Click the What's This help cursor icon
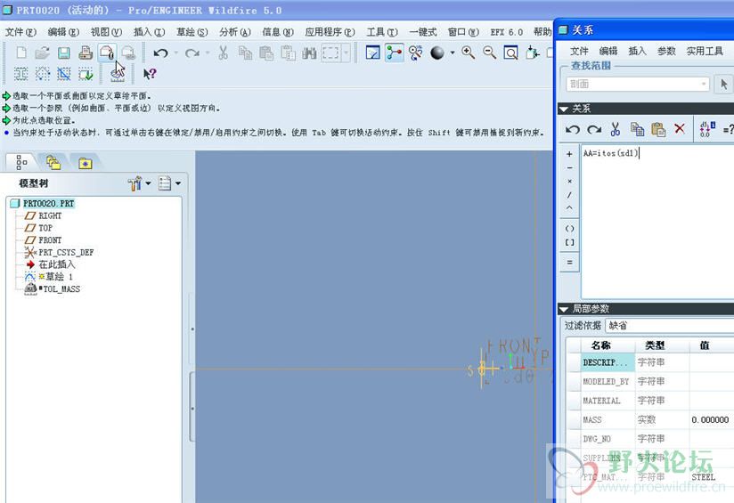The image size is (734, 503). tap(150, 74)
